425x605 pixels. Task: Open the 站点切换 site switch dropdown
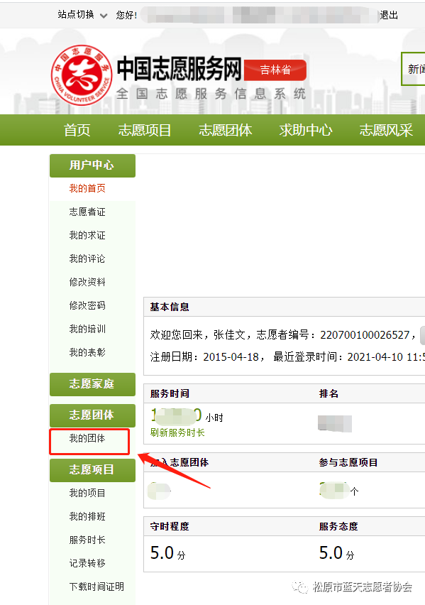click(x=82, y=15)
